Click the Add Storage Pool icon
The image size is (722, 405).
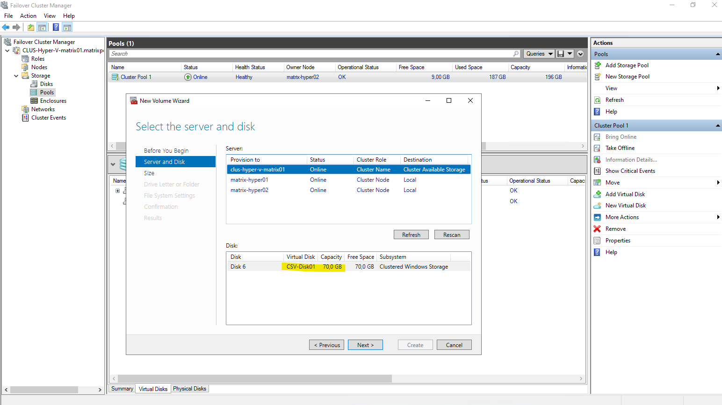pyautogui.click(x=598, y=65)
